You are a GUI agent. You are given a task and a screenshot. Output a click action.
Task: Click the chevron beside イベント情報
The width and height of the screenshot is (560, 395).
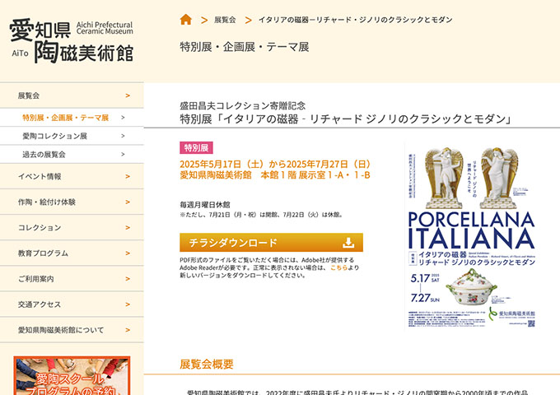(x=128, y=177)
